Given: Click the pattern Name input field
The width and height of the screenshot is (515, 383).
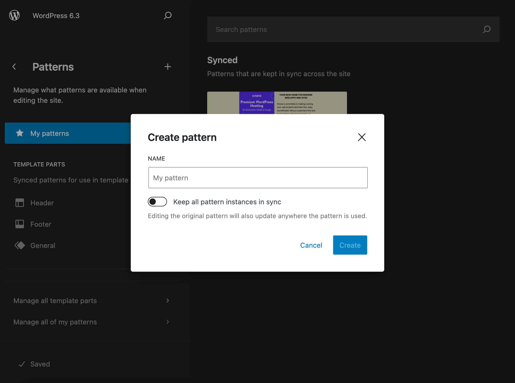Looking at the screenshot, I should (257, 177).
